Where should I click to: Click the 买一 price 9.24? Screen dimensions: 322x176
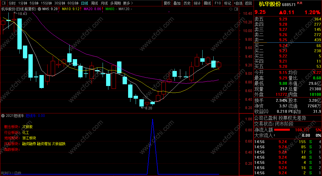tap(283, 46)
